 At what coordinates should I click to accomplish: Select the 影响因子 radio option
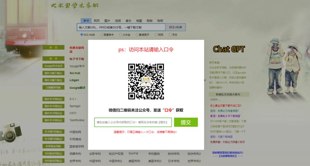[x=137, y=35]
